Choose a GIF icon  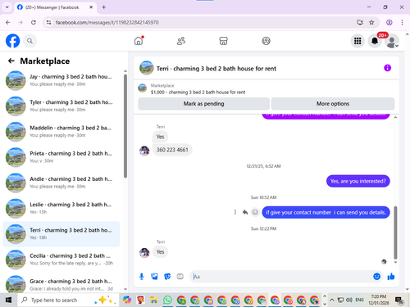pos(180,277)
